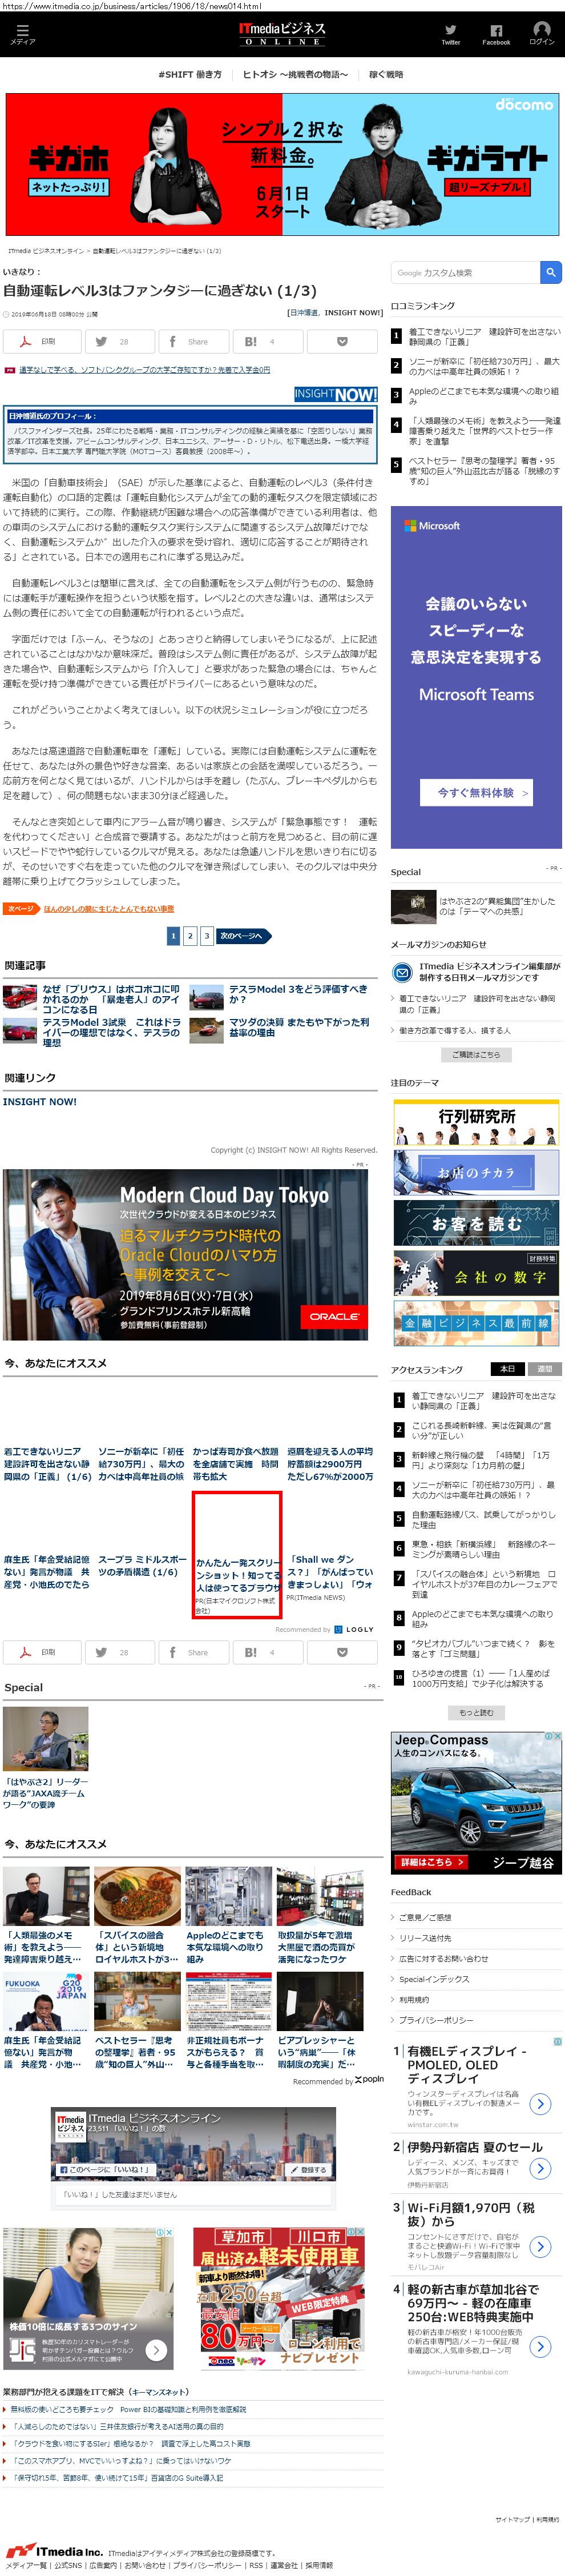The width and height of the screenshot is (565, 2576).
Task: Click the もっと読む button under the ranking
Action: tap(476, 1712)
